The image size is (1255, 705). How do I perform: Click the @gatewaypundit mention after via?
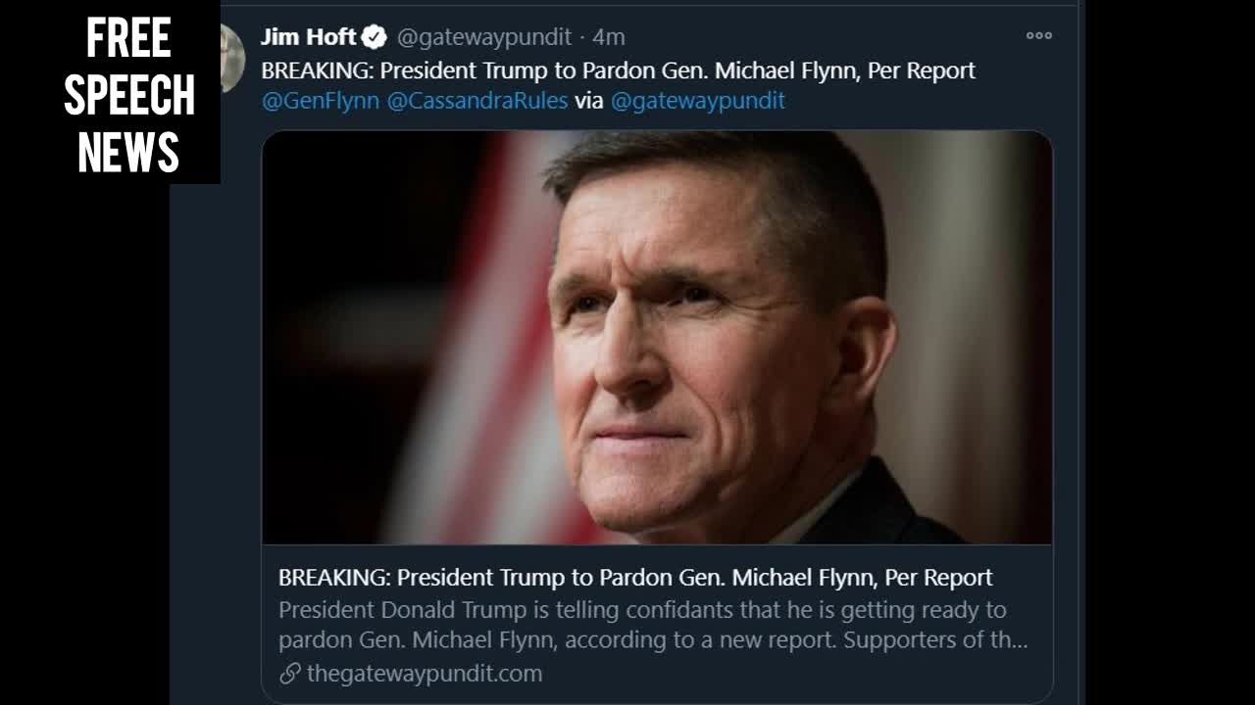click(x=697, y=101)
